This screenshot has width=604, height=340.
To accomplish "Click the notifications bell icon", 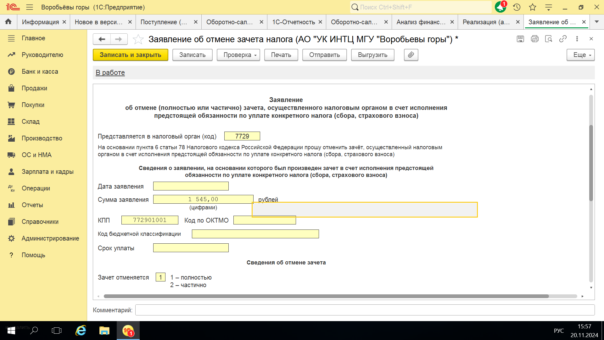I will (500, 7).
